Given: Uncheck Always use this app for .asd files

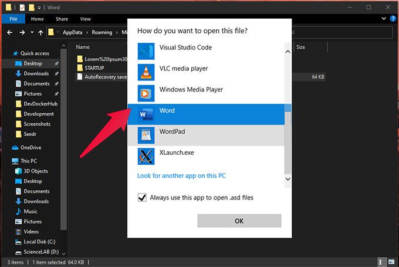Looking at the screenshot, I should tap(142, 198).
